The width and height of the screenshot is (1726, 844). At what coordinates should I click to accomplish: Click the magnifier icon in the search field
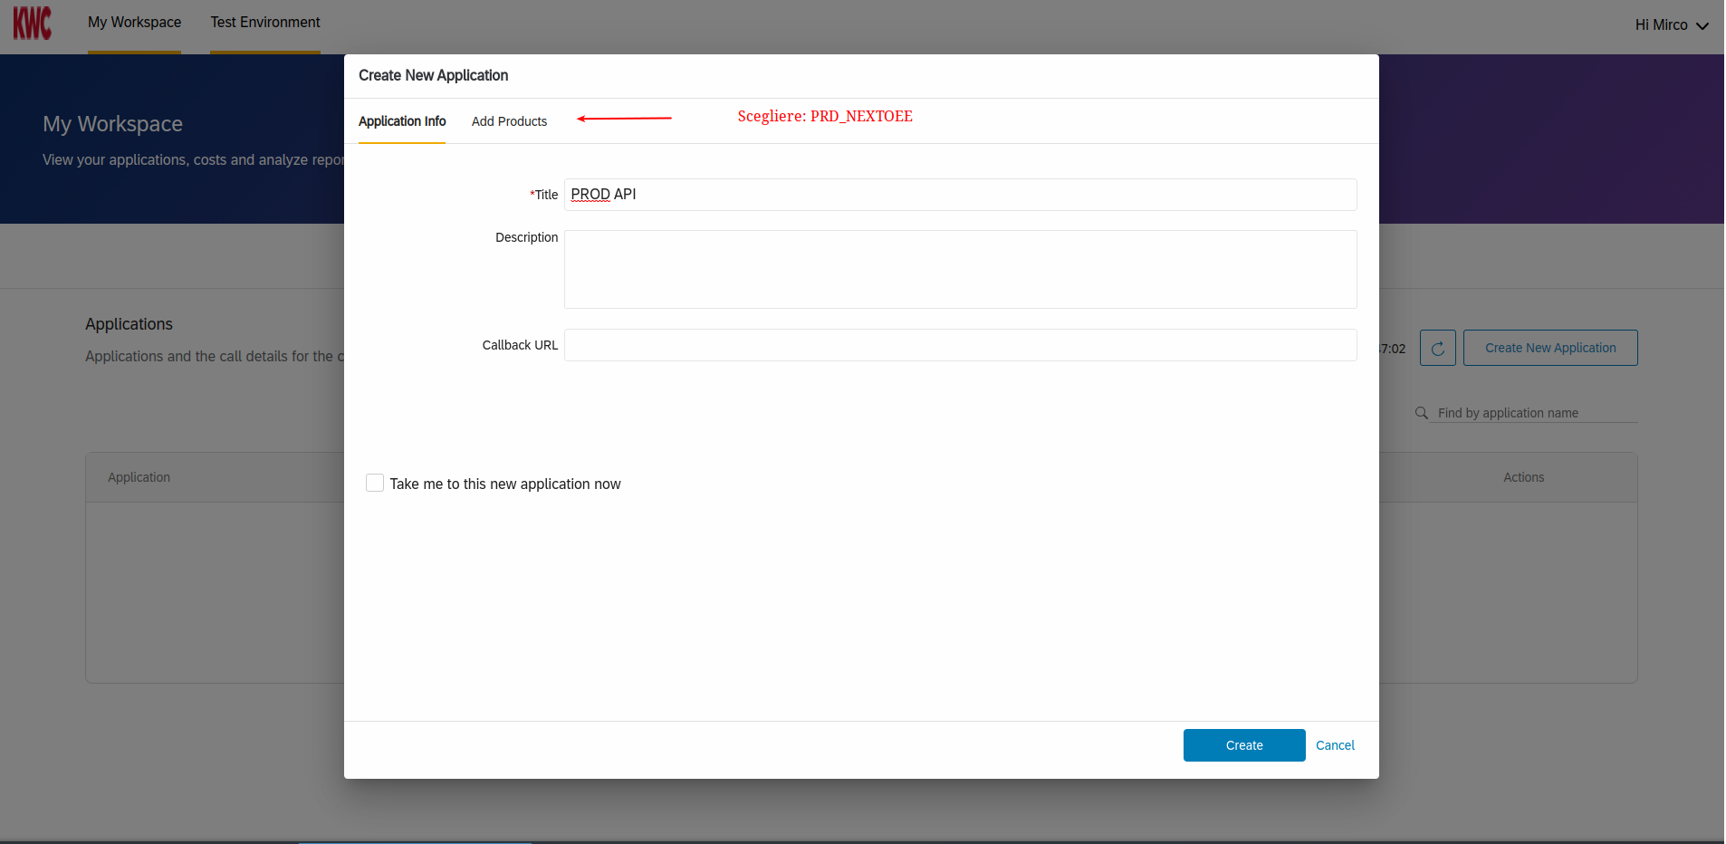coord(1422,412)
